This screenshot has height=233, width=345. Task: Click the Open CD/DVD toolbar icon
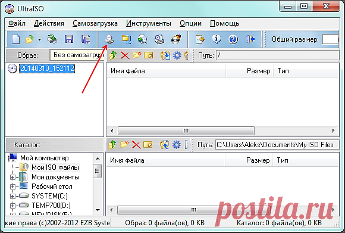click(52, 39)
